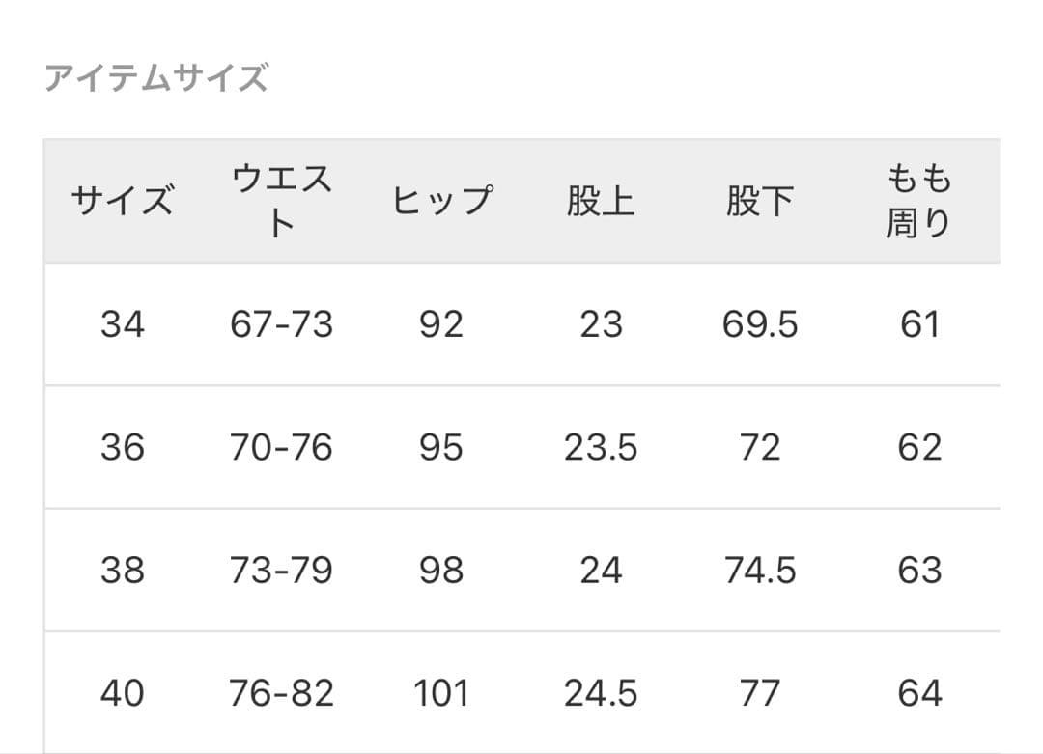Image resolution: width=1043 pixels, height=754 pixels.
Task: Click the アイテムサイズ heading
Action: coord(156,77)
